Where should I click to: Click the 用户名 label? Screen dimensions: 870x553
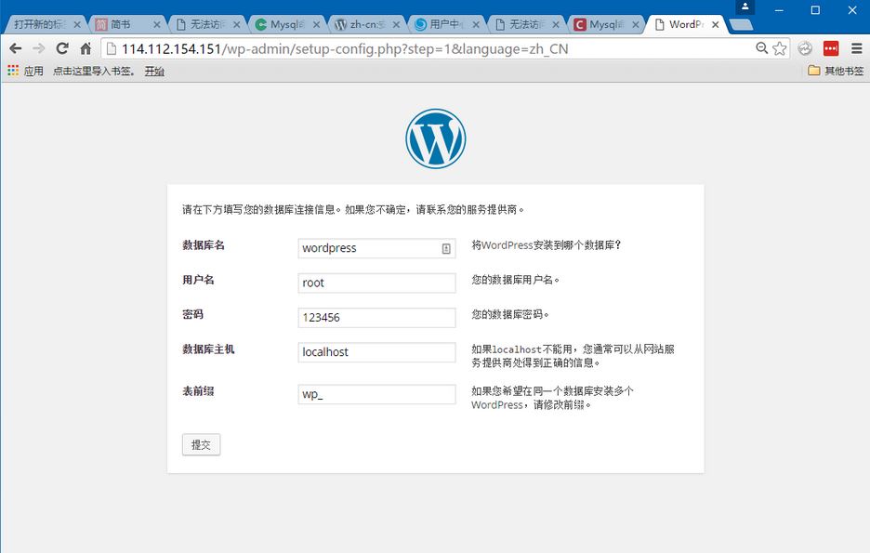(x=198, y=280)
